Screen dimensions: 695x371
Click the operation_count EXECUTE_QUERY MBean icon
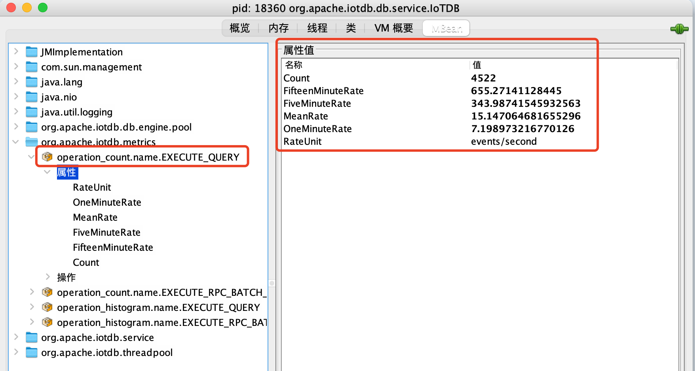click(x=47, y=157)
